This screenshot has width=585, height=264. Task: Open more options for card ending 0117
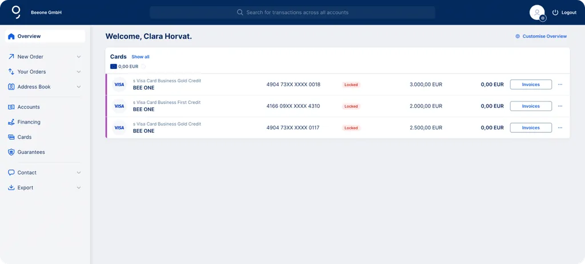coord(560,128)
